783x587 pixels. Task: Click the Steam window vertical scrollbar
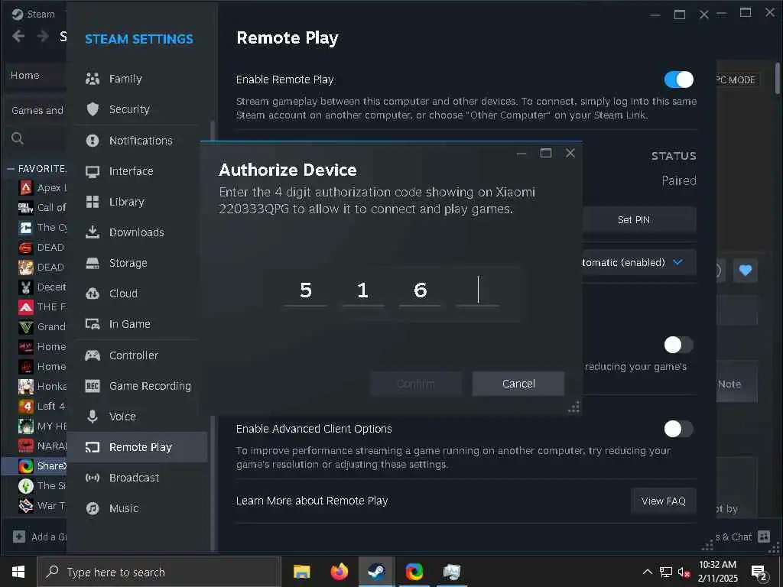click(777, 79)
